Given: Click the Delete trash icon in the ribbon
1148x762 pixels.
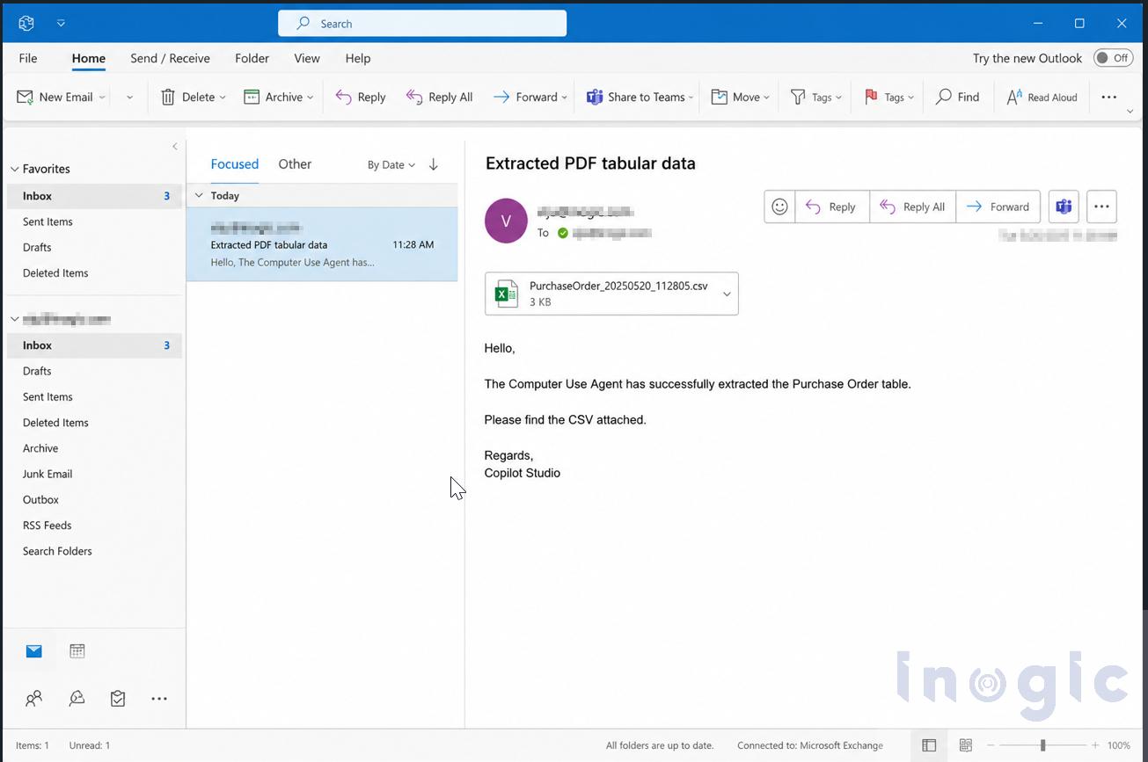Looking at the screenshot, I should 168,97.
